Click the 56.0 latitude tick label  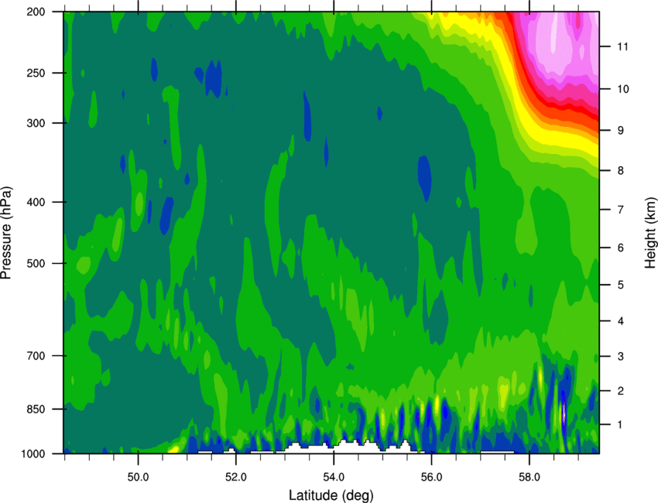click(x=432, y=477)
